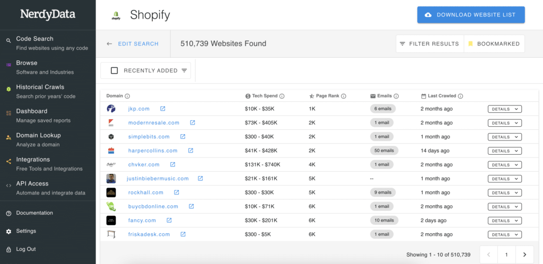The image size is (543, 264).
Task: Expand Details for modernresale.com
Action: 505,123
